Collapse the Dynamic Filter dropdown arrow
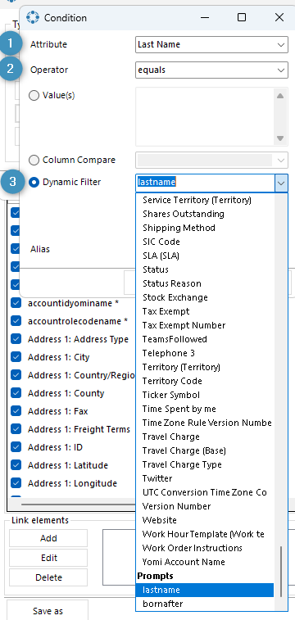295x620 pixels. (281, 183)
